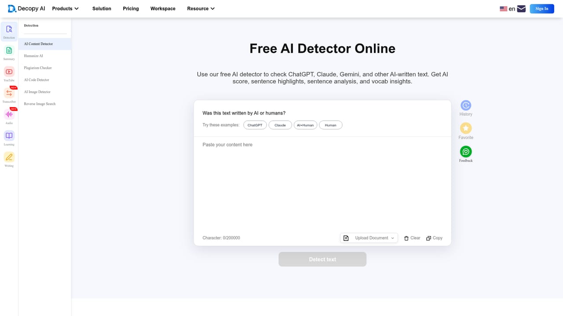This screenshot has height=316, width=563.
Task: Go to the Pricing page
Action: [131, 8]
